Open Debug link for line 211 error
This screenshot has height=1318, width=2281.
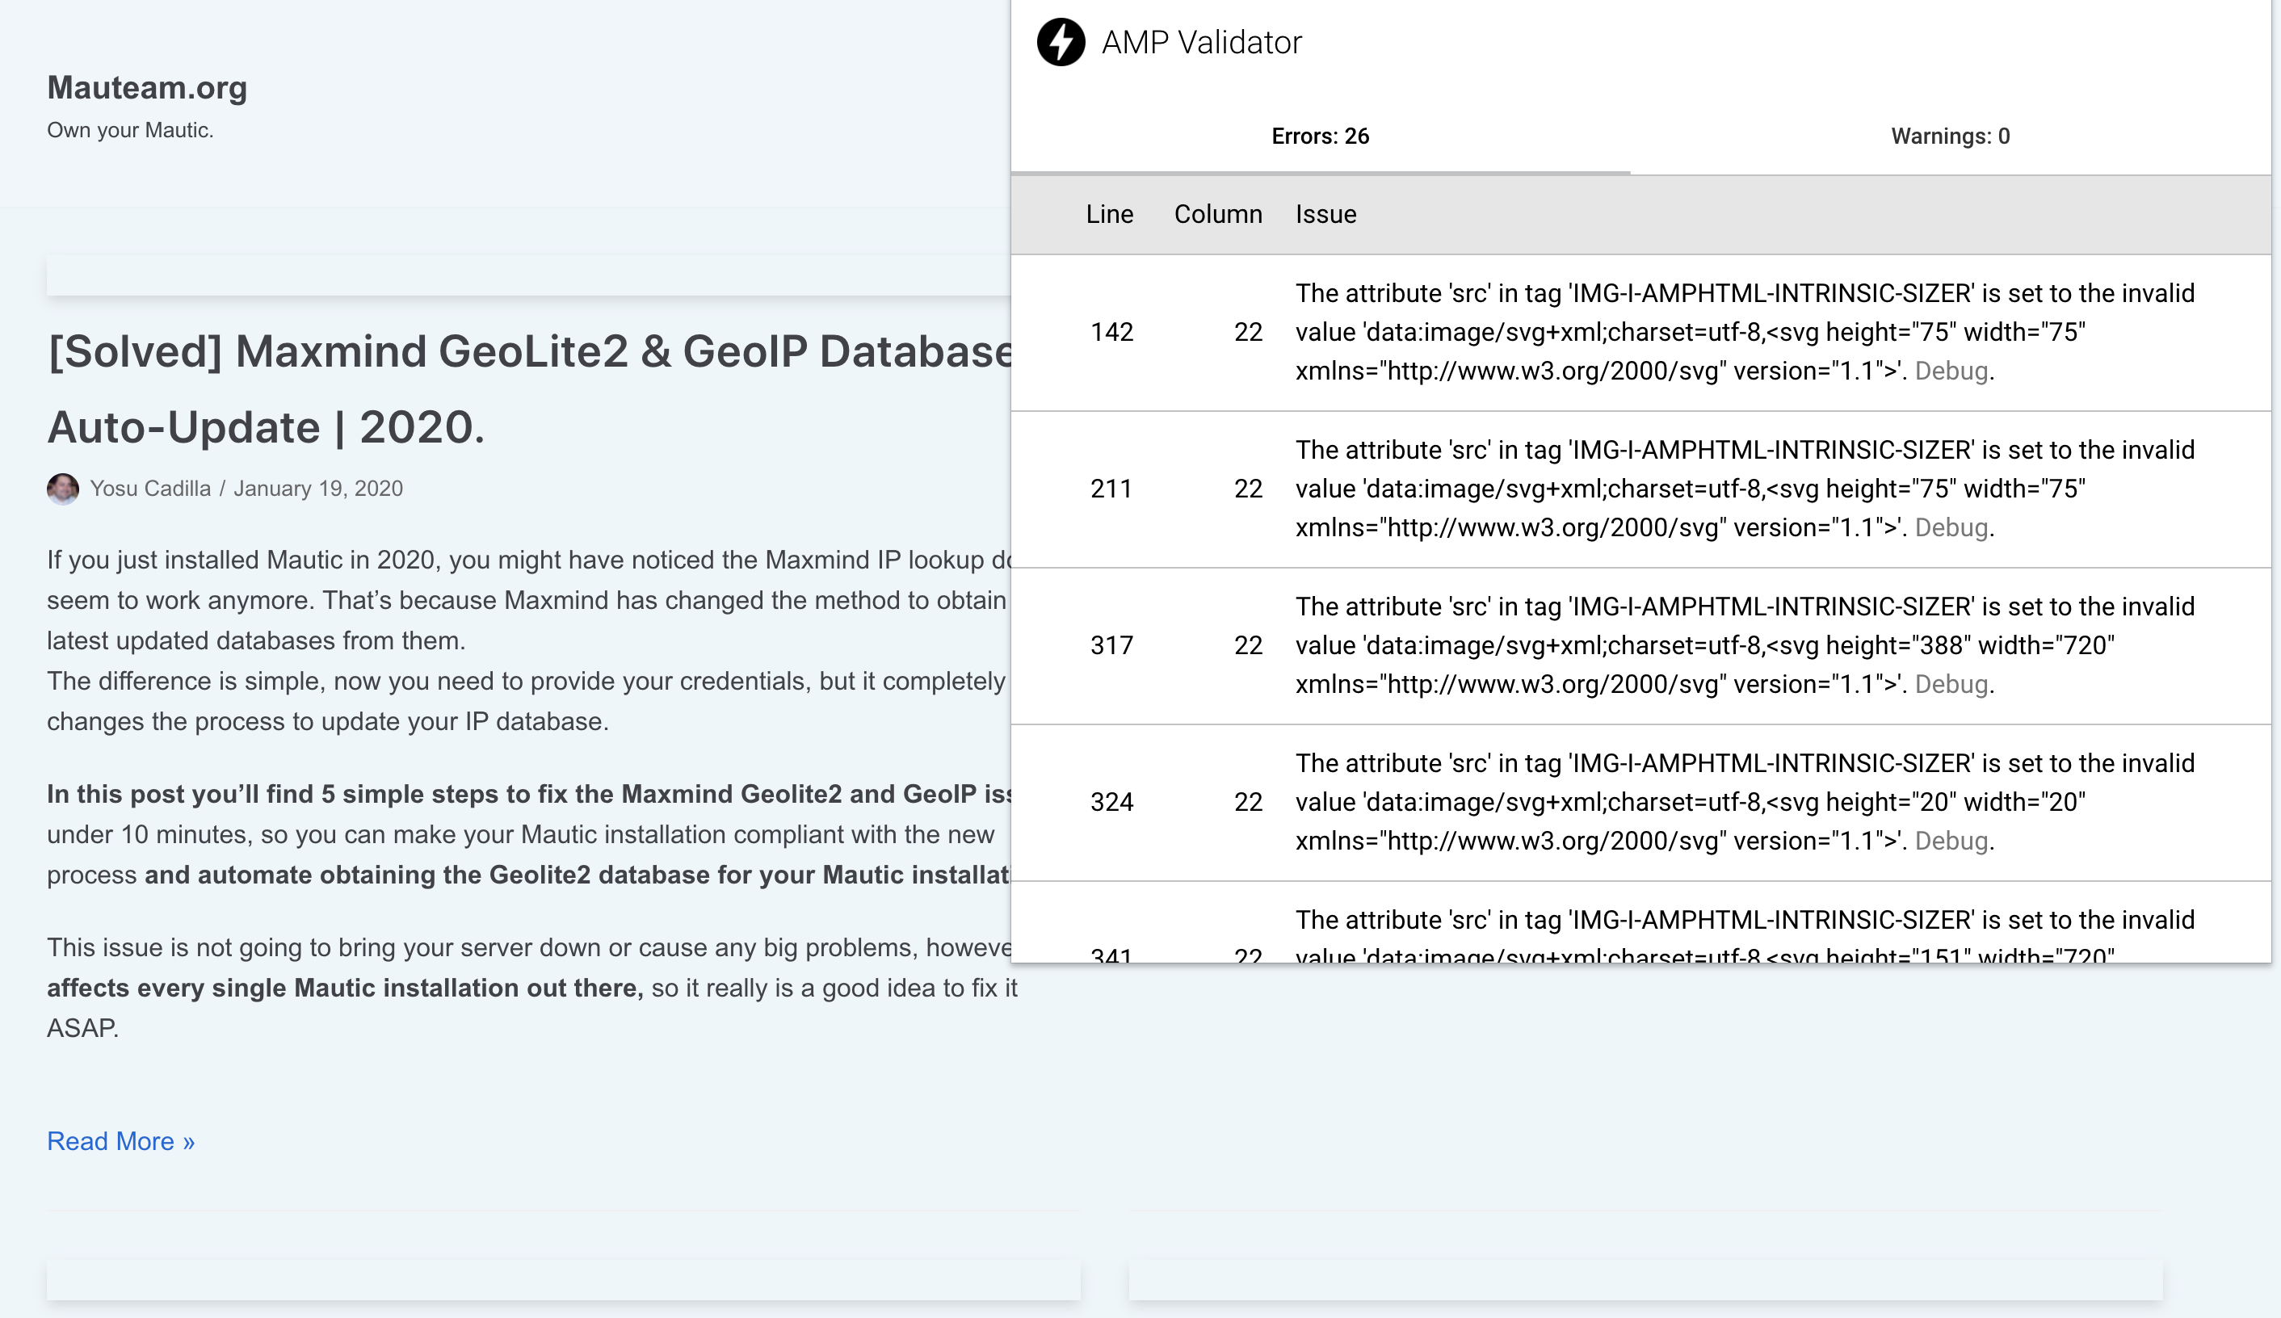[x=1951, y=527]
